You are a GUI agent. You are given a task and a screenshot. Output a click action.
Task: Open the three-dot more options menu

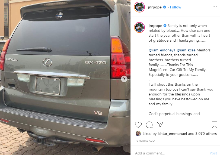tap(215, 7)
